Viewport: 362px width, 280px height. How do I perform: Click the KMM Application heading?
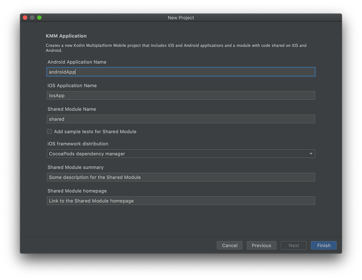pyautogui.click(x=66, y=36)
